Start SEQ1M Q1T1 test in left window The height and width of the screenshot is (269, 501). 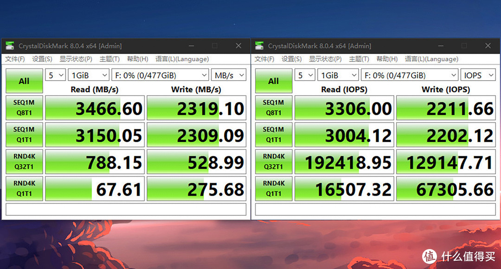24,134
